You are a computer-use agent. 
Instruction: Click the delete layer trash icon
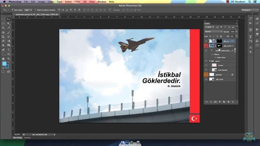point(233,102)
